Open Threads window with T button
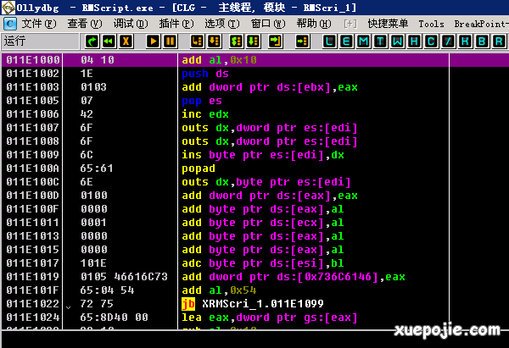Viewport: 509px width, 348px height. (x=380, y=41)
